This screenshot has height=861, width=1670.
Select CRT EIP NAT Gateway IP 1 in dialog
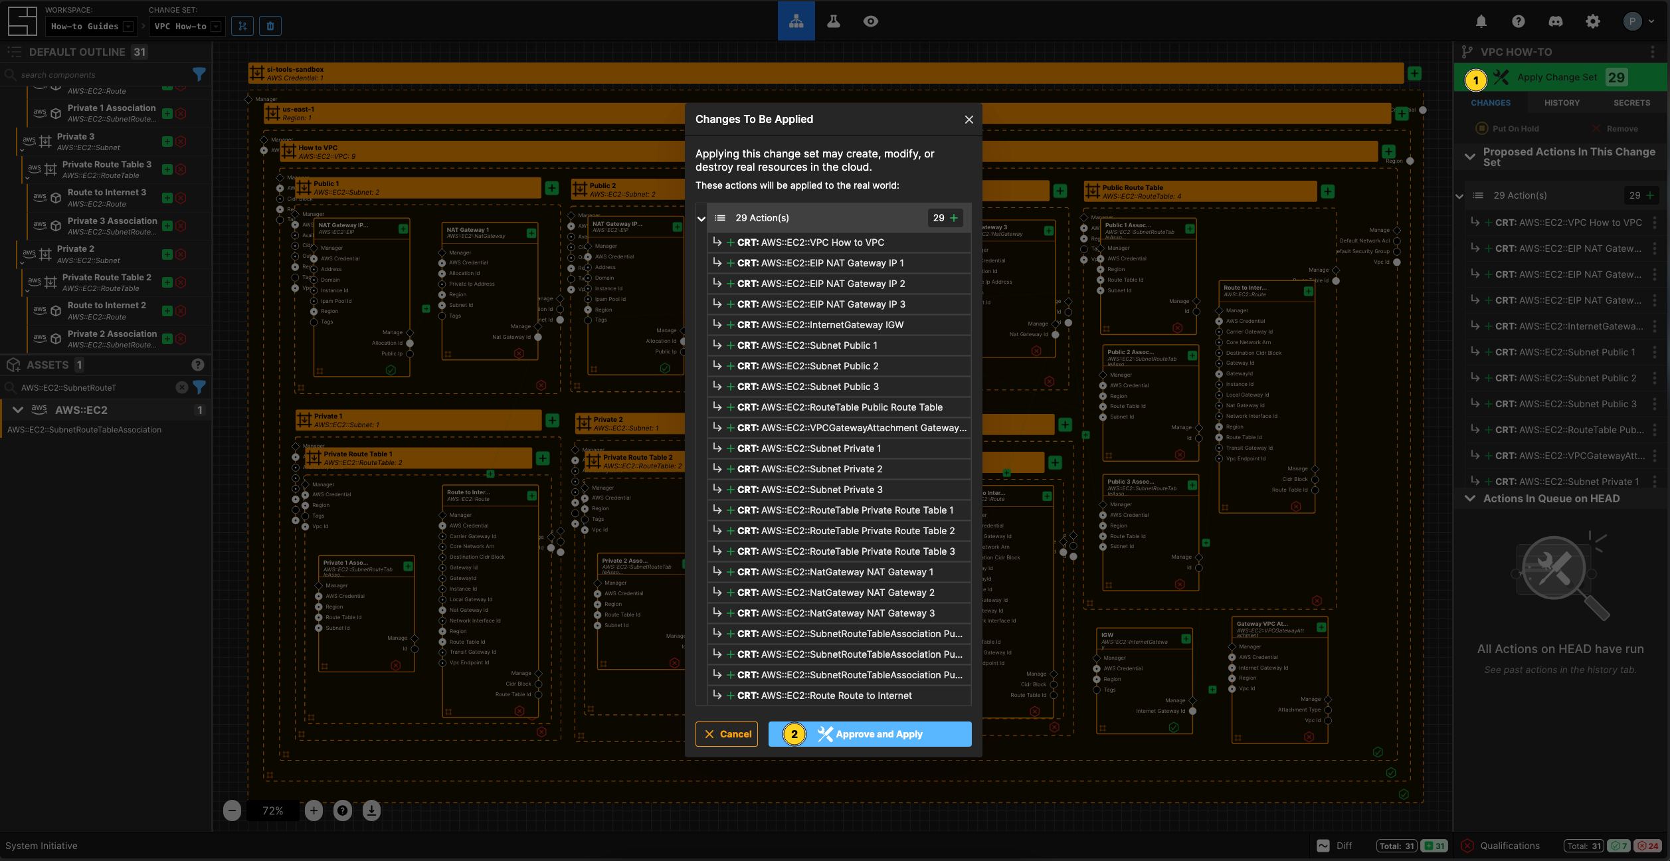[839, 263]
